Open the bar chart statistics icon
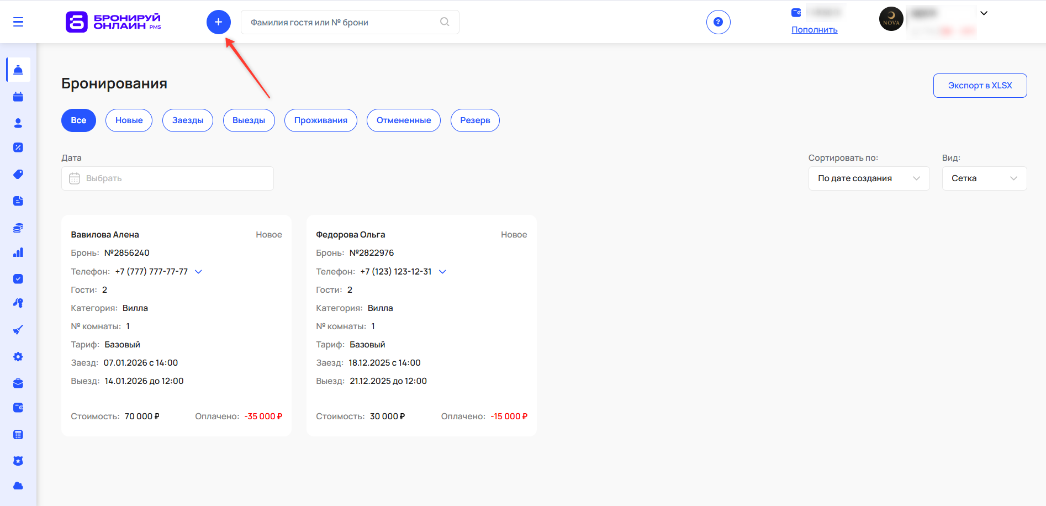Viewport: 1046px width, 506px height. [x=18, y=252]
